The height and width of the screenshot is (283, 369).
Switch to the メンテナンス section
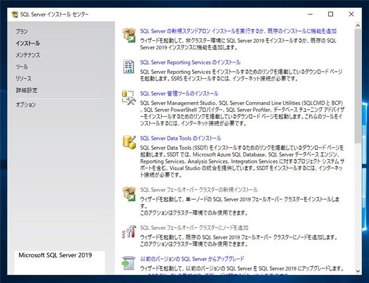pyautogui.click(x=28, y=55)
